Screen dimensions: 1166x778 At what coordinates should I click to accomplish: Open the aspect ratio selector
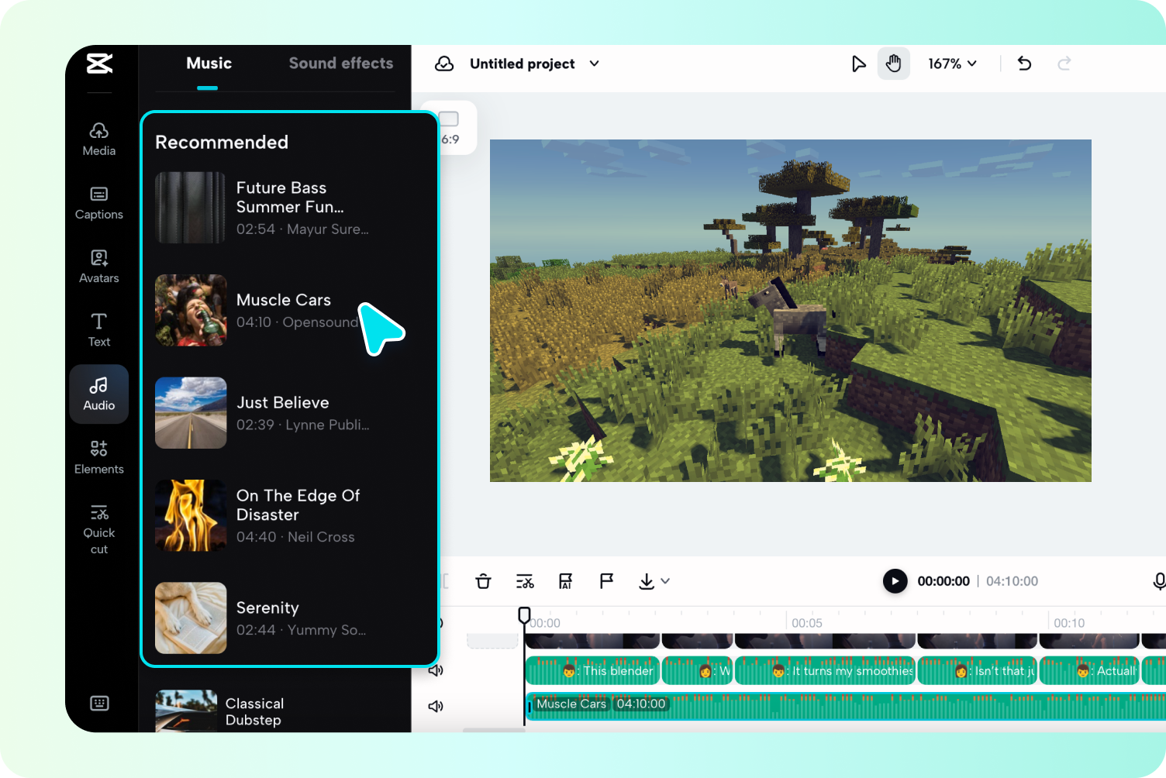[450, 128]
